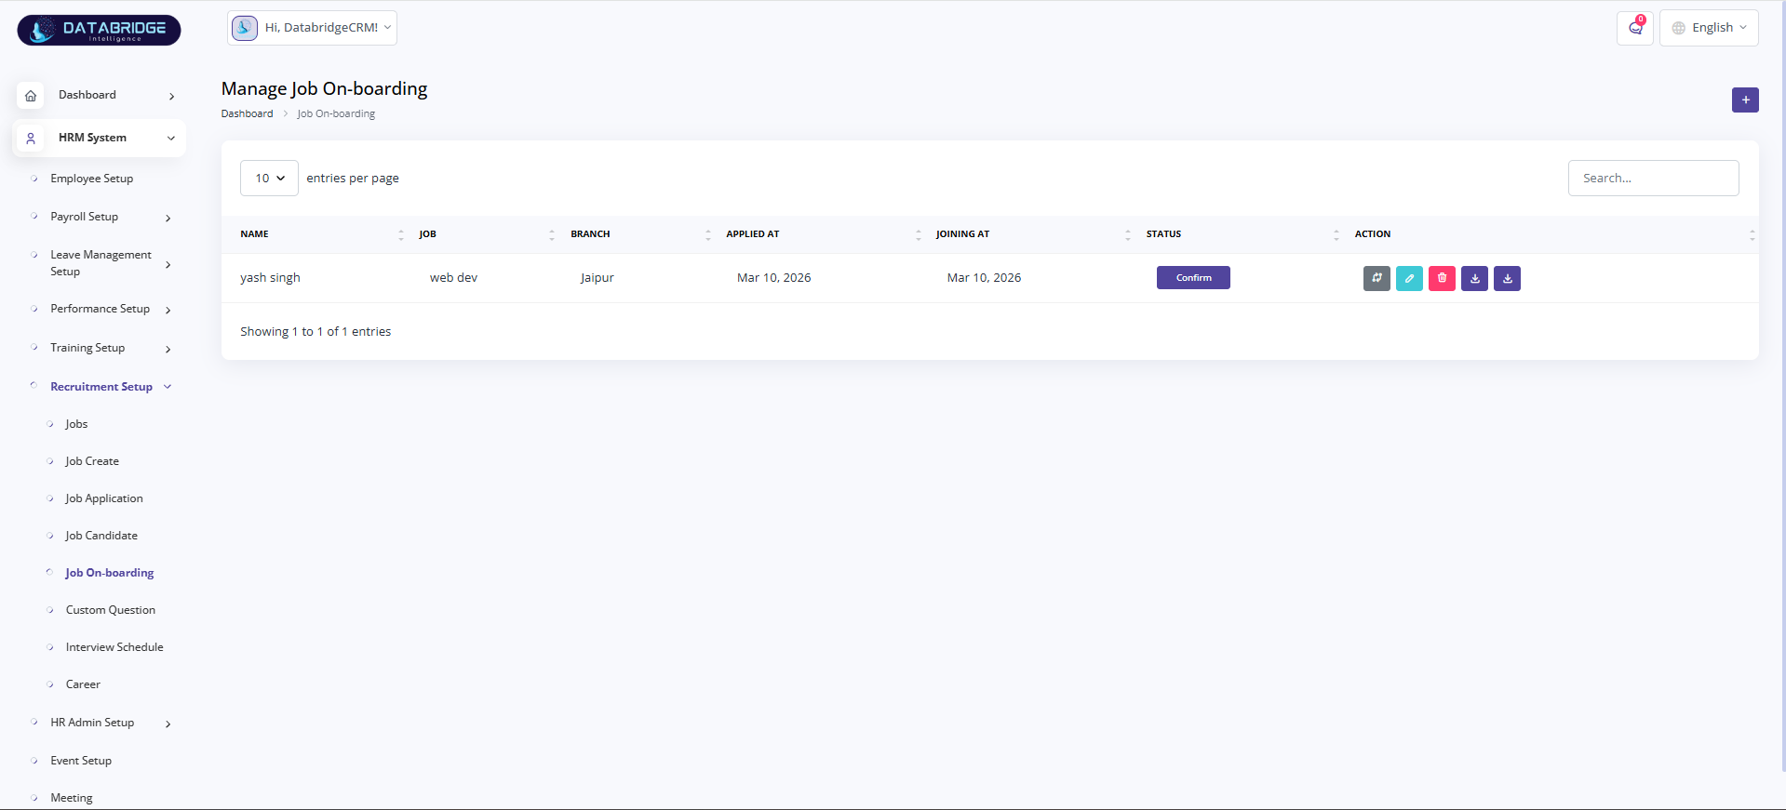Expand the HR Admin Setup submenu
This screenshot has height=810, width=1786.
pos(168,724)
